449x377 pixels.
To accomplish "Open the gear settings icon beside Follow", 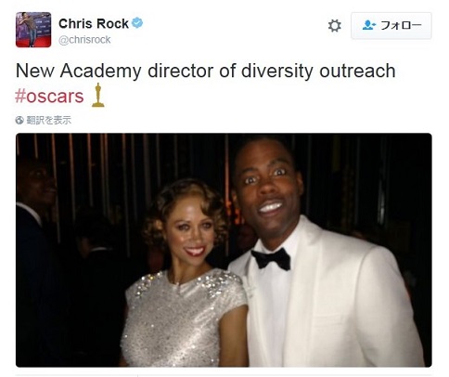I will tap(334, 26).
